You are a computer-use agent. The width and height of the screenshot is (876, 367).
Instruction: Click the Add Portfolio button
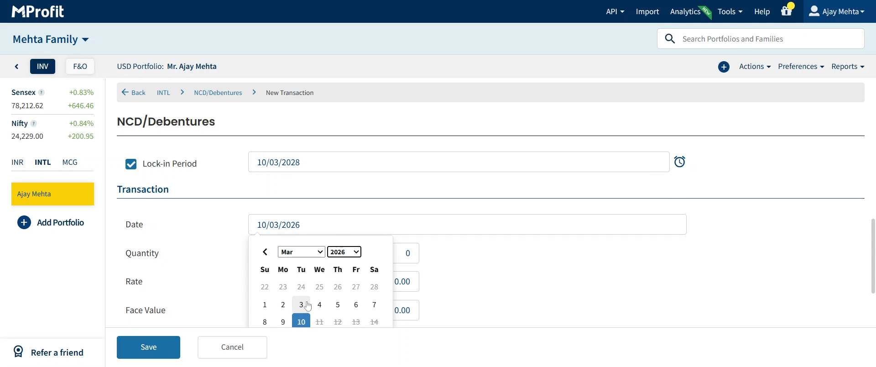point(51,222)
